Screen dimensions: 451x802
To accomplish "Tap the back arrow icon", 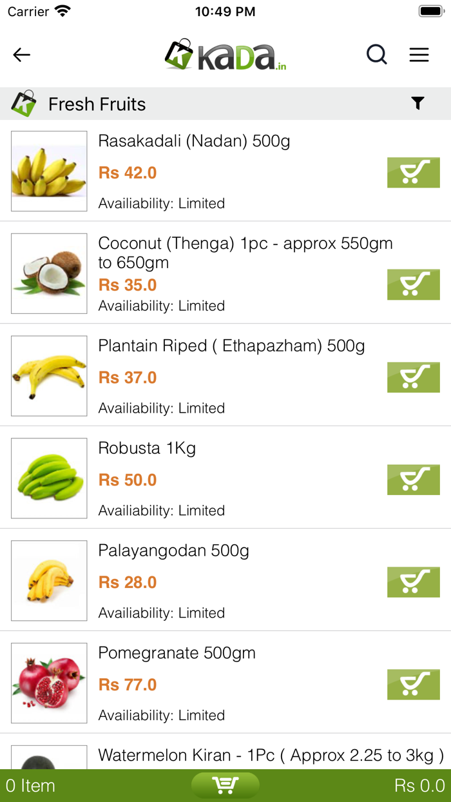I will (x=22, y=55).
